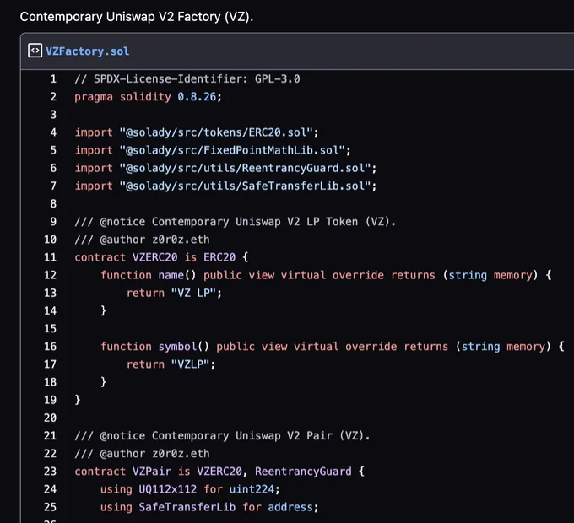Click the ReentrancyGuard.sol import line

[x=225, y=168]
